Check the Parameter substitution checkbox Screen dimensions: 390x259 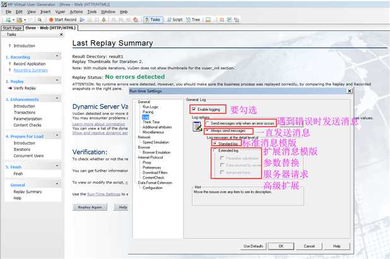(x=222, y=158)
